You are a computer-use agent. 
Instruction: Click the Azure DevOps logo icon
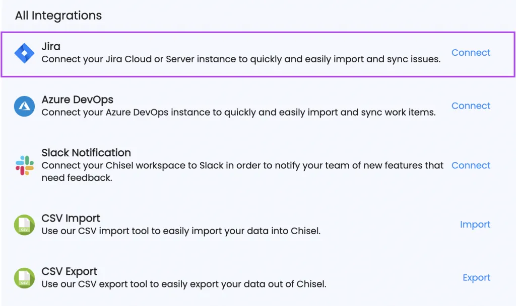[24, 106]
